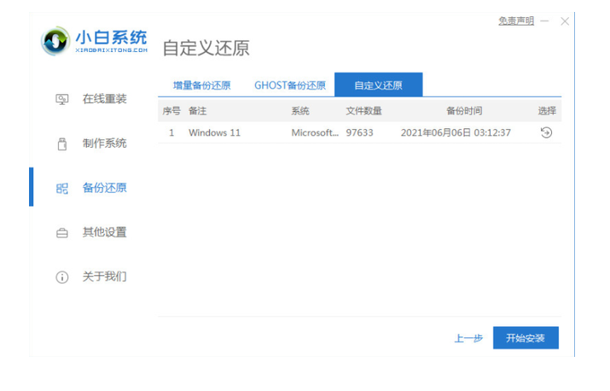This screenshot has width=610, height=391.
Task: Click the info icon for 关于我们
Action: tap(61, 277)
